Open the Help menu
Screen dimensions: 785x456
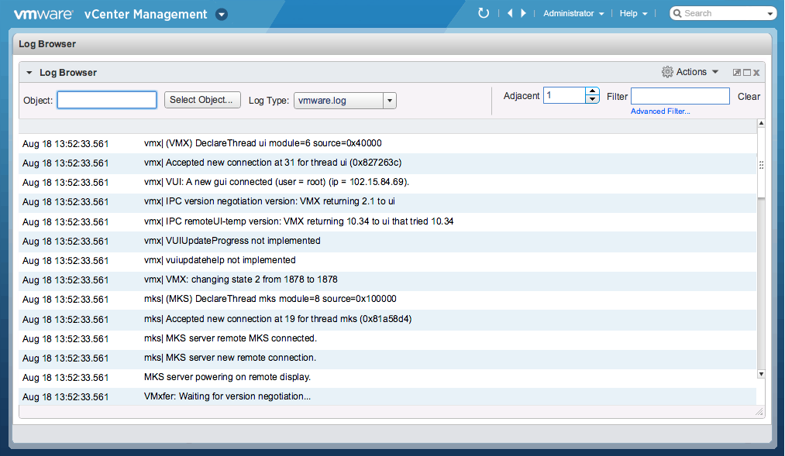[x=633, y=13]
